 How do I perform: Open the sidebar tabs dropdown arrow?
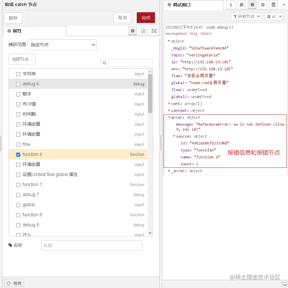coord(284,5)
